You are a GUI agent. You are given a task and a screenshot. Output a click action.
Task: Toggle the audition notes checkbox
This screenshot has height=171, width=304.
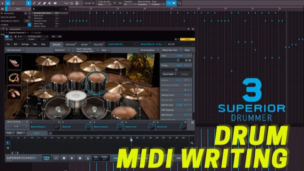(x=30, y=17)
